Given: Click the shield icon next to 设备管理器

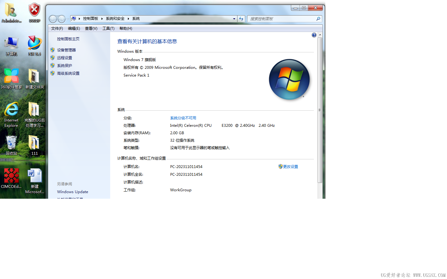Looking at the screenshot, I should coord(52,50).
